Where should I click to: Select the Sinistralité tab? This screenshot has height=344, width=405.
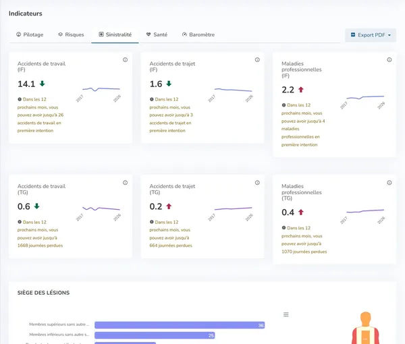115,34
